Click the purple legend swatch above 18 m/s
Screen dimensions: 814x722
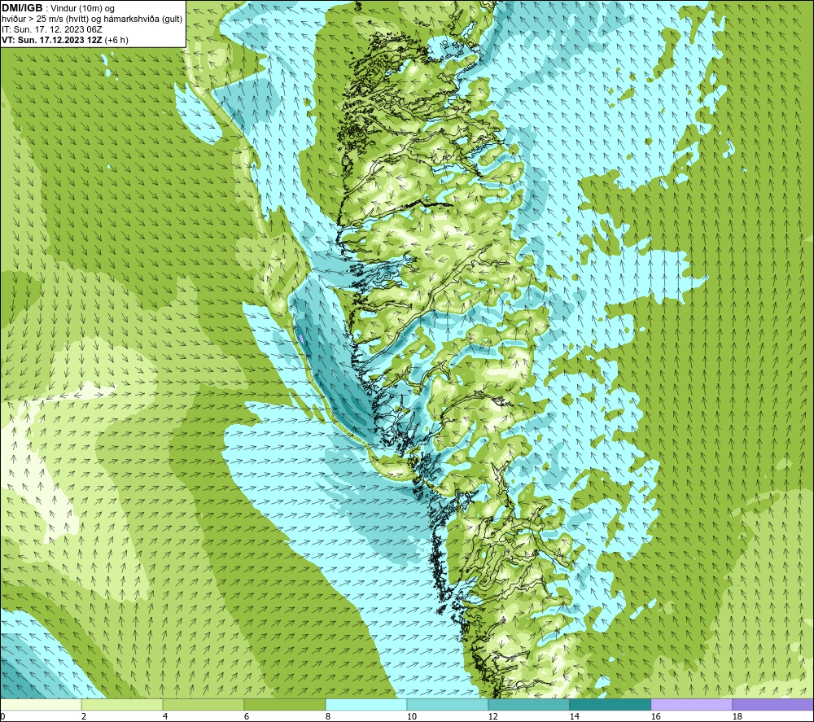tap(772, 704)
